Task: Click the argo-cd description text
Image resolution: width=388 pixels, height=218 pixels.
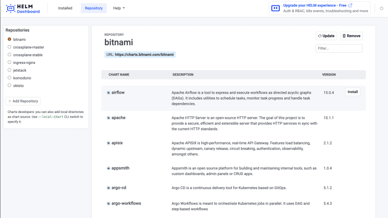Action: click(x=229, y=188)
